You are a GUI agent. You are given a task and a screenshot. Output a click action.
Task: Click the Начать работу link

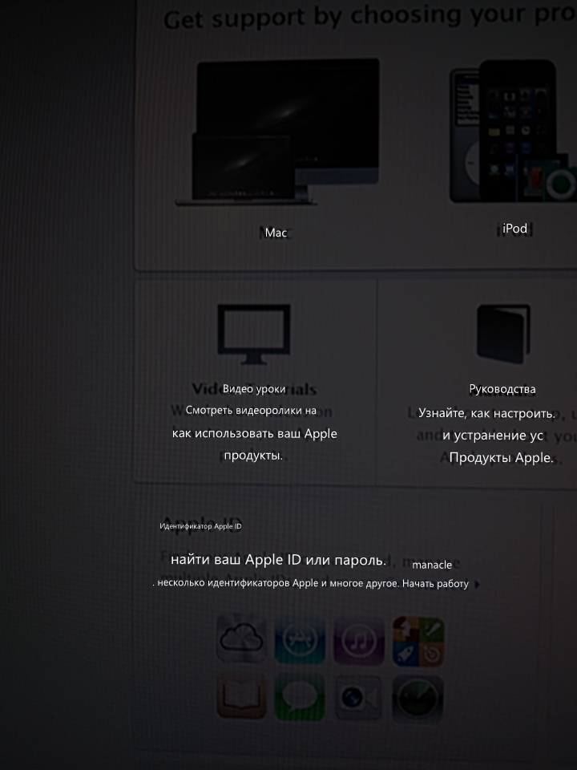tap(435, 583)
